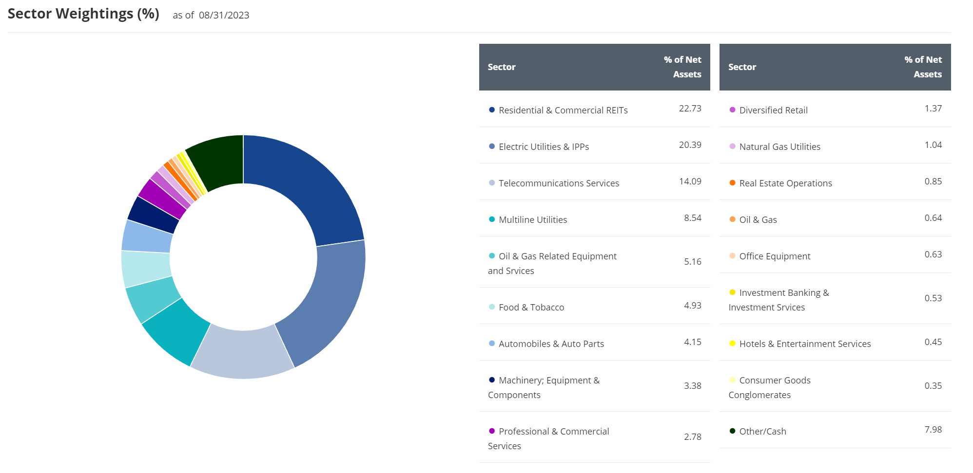Viewport: 973px width, 473px height.
Task: Click the 7.98 value next to Other/Cash
Action: pos(933,429)
